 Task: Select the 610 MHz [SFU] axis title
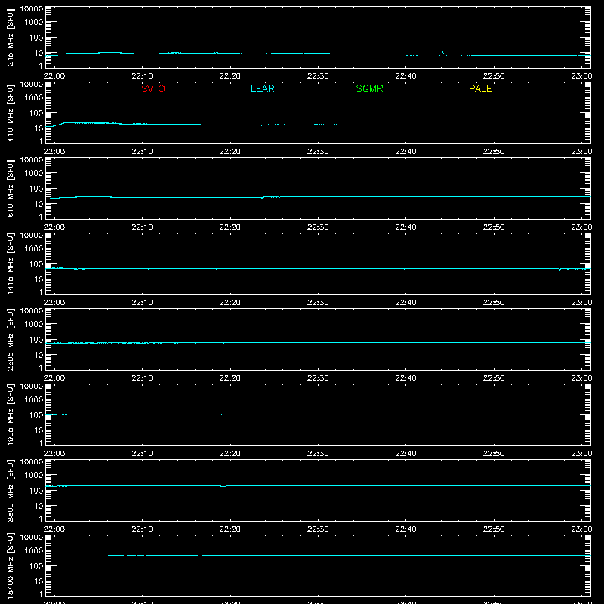click(10, 189)
